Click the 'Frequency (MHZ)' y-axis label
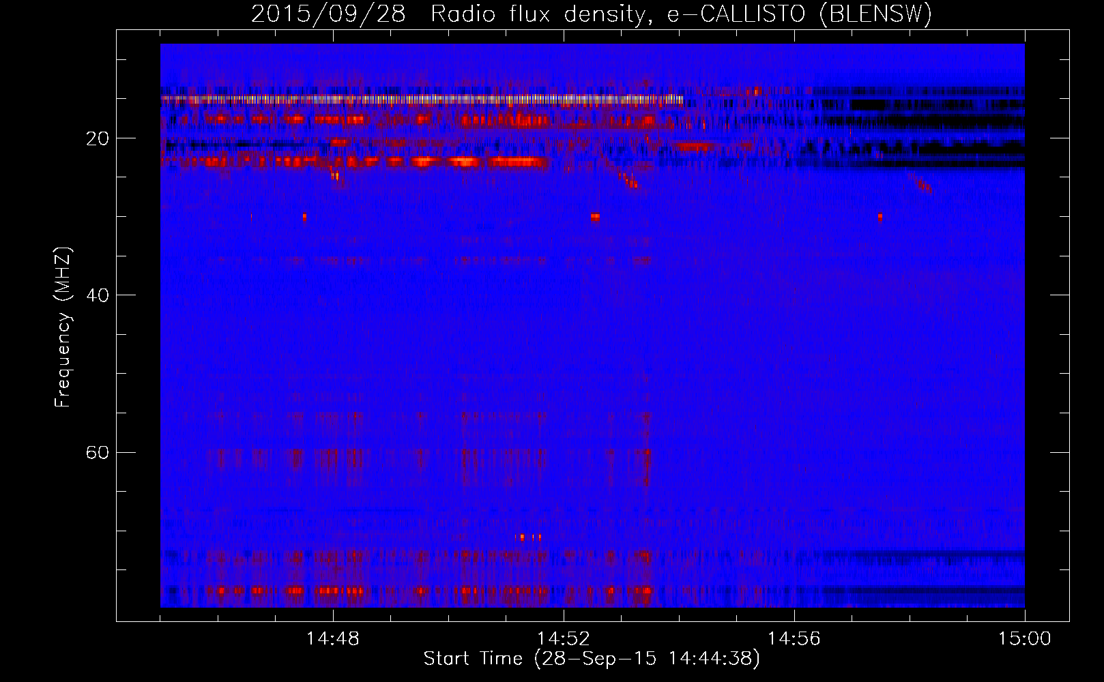 point(63,327)
